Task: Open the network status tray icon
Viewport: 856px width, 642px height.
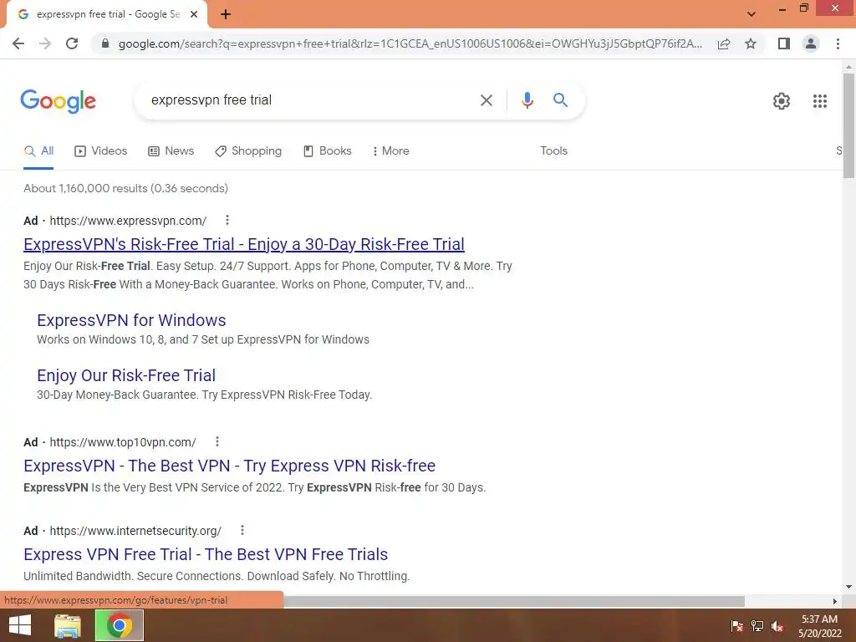Action: coord(757,626)
